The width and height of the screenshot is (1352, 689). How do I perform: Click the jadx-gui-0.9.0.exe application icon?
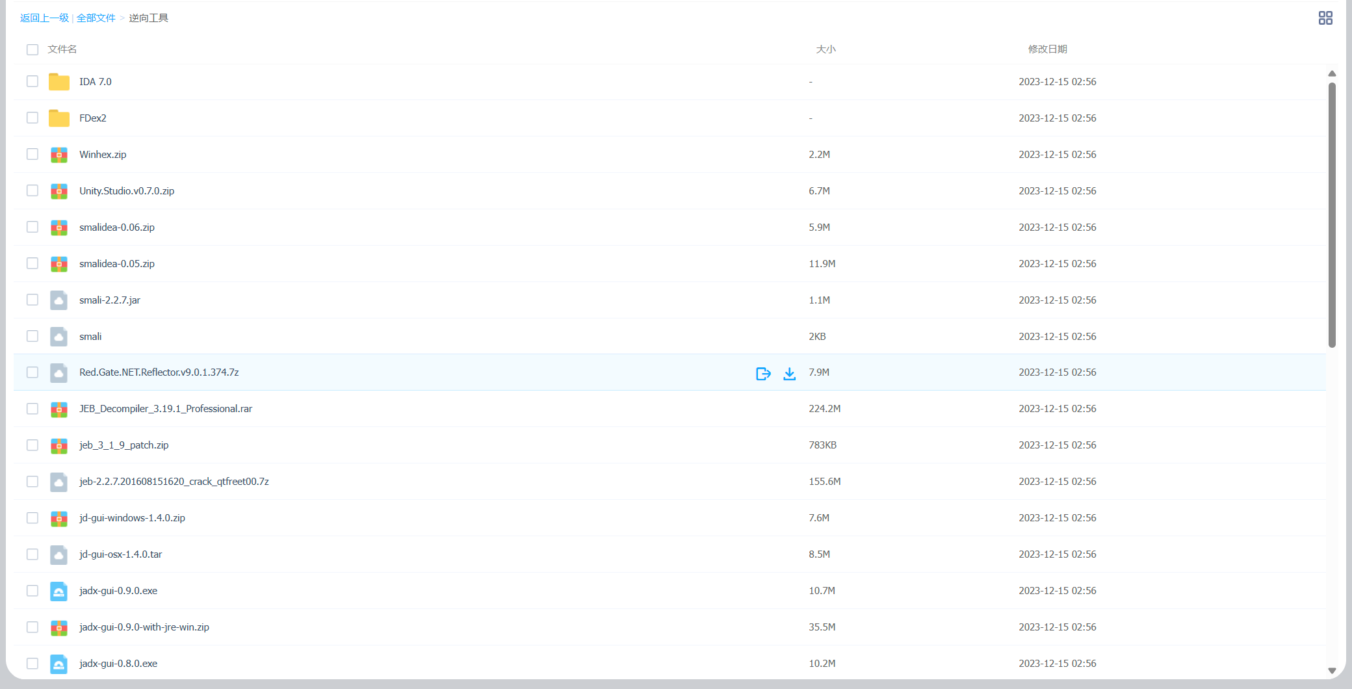coord(59,591)
